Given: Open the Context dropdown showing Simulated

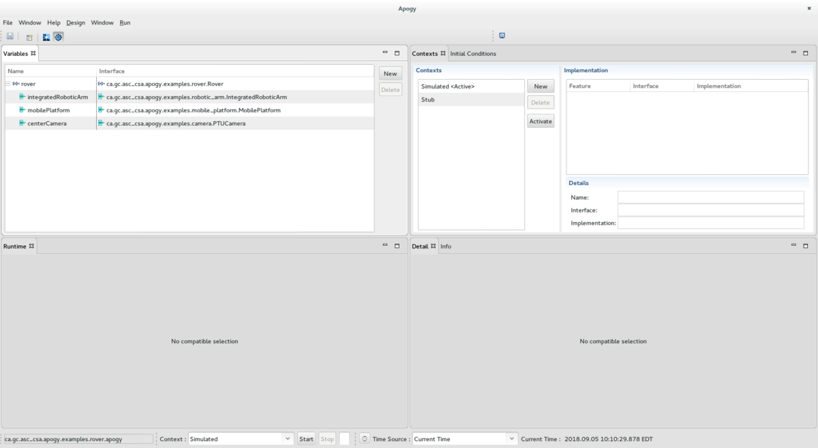Looking at the screenshot, I should pos(288,438).
